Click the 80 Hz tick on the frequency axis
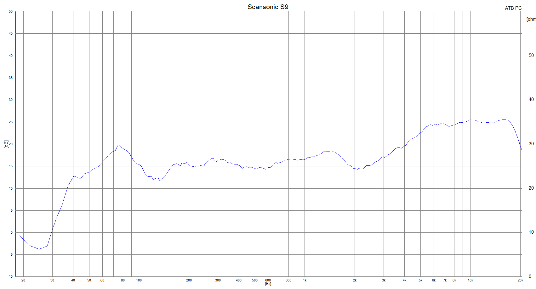Image resolution: width=536 pixels, height=289 pixels. tap(123, 280)
